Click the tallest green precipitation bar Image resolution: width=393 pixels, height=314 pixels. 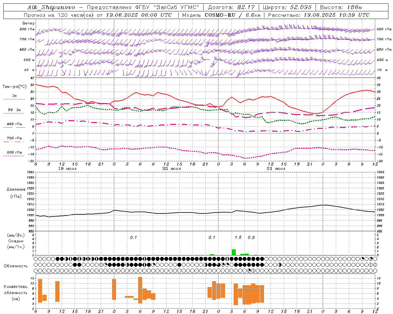[x=234, y=252]
